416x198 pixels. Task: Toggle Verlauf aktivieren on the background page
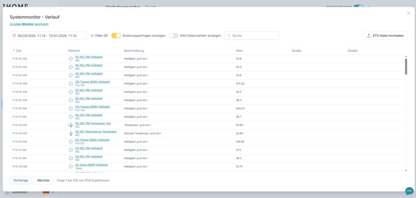pyautogui.click(x=358, y=6)
